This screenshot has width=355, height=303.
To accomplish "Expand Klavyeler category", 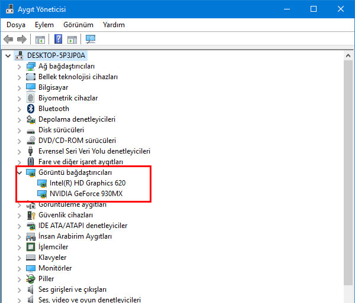I will (x=20, y=258).
